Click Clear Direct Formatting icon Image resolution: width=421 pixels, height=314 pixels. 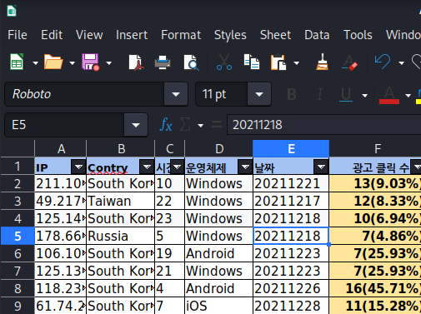pos(349,62)
